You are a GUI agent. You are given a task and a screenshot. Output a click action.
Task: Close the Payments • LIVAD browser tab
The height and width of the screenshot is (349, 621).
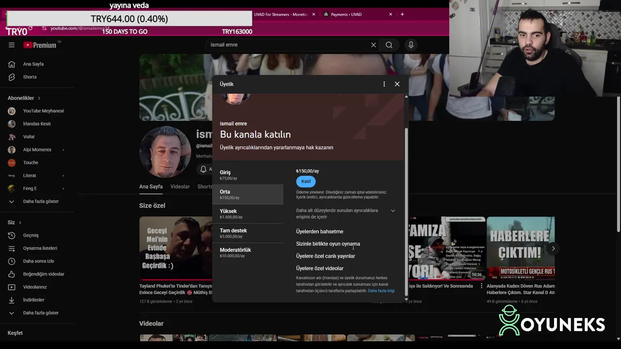click(391, 15)
